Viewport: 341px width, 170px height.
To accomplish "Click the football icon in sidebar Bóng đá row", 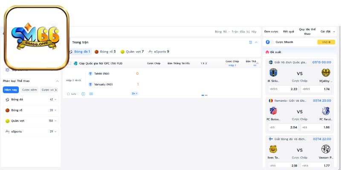I will (x=7, y=99).
